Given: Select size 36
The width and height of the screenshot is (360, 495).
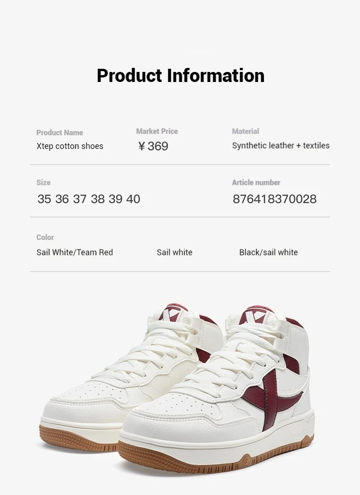Looking at the screenshot, I should [62, 199].
